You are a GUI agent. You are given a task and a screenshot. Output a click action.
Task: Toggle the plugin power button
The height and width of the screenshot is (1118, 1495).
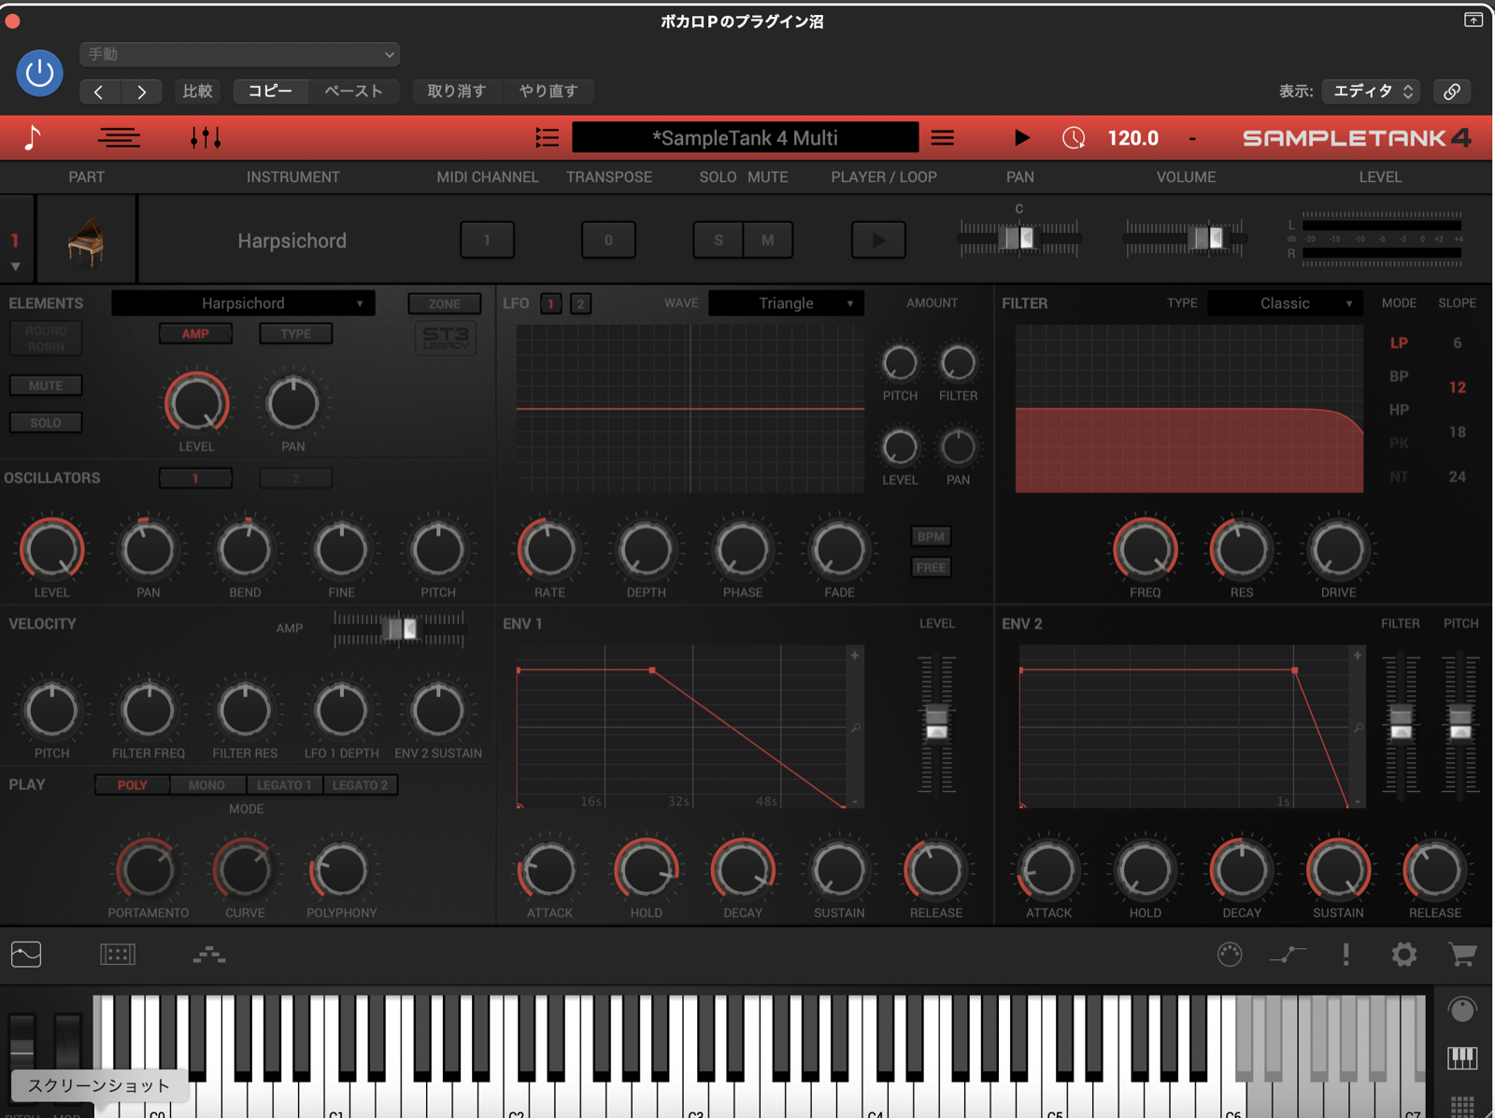click(39, 73)
